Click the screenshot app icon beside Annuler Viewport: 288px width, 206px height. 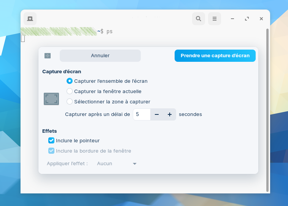click(x=48, y=56)
